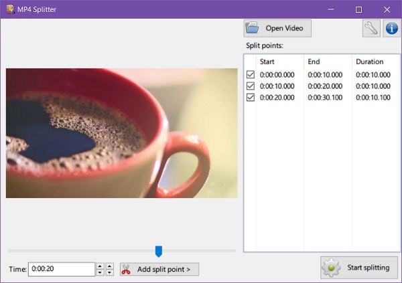402x283 pixels.
Task: Click Start splitting button
Action: tap(359, 268)
